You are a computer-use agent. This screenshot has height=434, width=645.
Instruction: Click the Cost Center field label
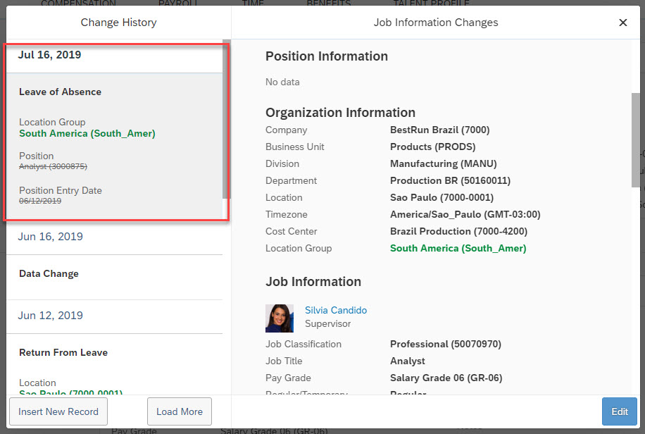point(292,231)
